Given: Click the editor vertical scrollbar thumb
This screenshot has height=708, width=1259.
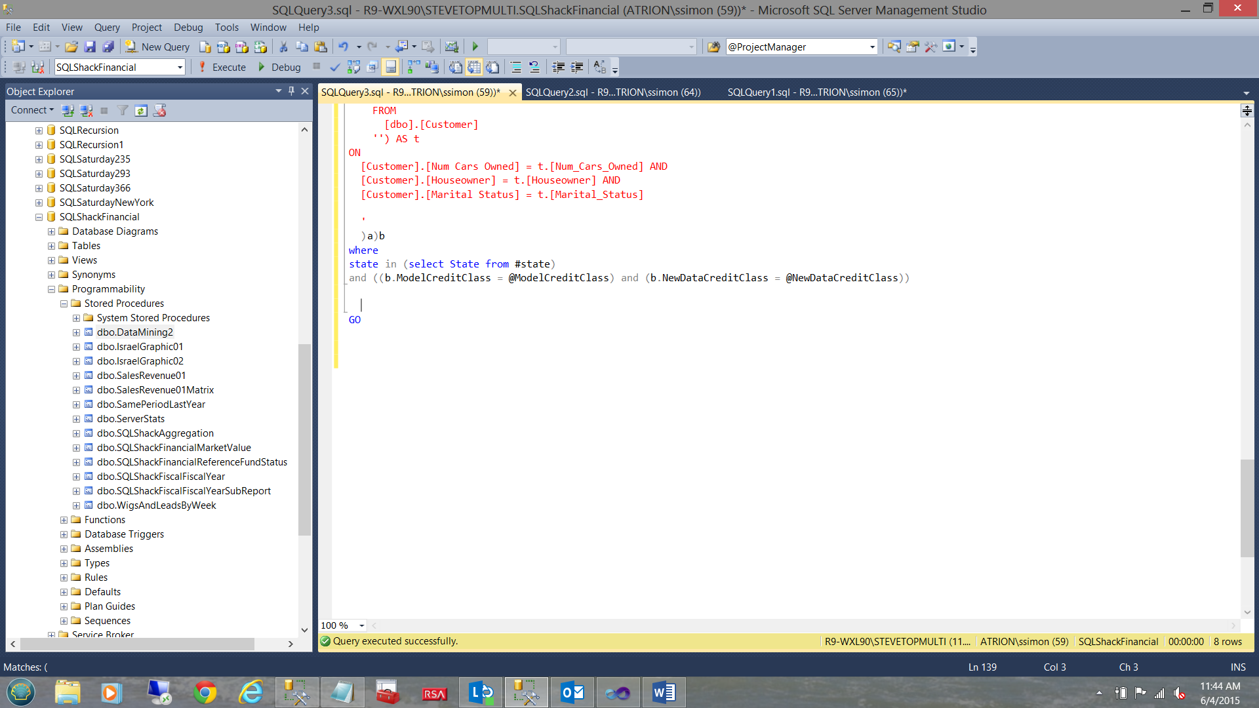Looking at the screenshot, I should point(1247,508).
